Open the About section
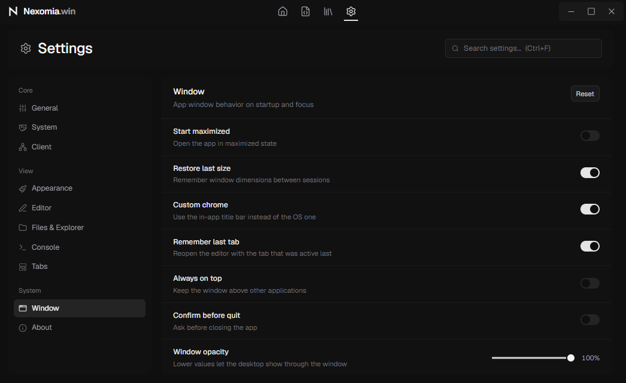Image resolution: width=626 pixels, height=383 pixels. pyautogui.click(x=80, y=327)
